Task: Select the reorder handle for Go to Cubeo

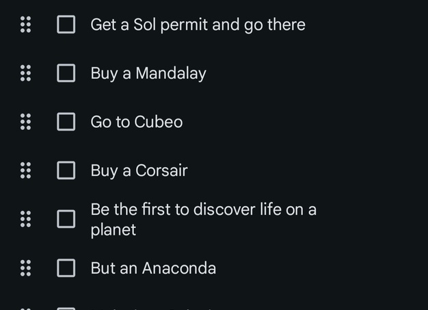Action: point(26,122)
